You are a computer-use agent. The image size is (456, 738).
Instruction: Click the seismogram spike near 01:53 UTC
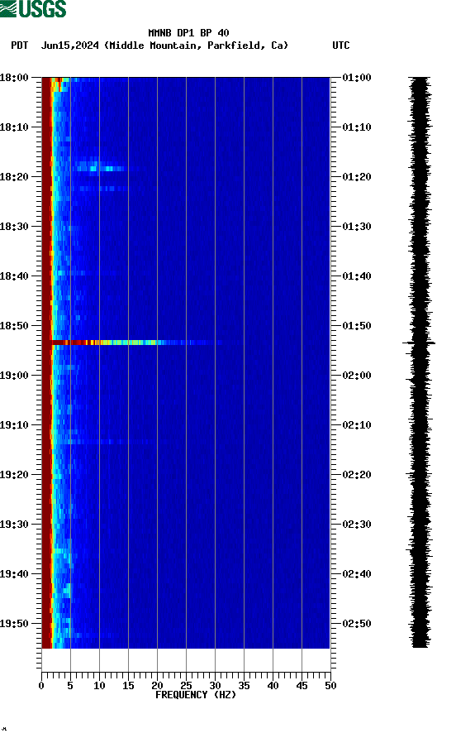[x=419, y=343]
